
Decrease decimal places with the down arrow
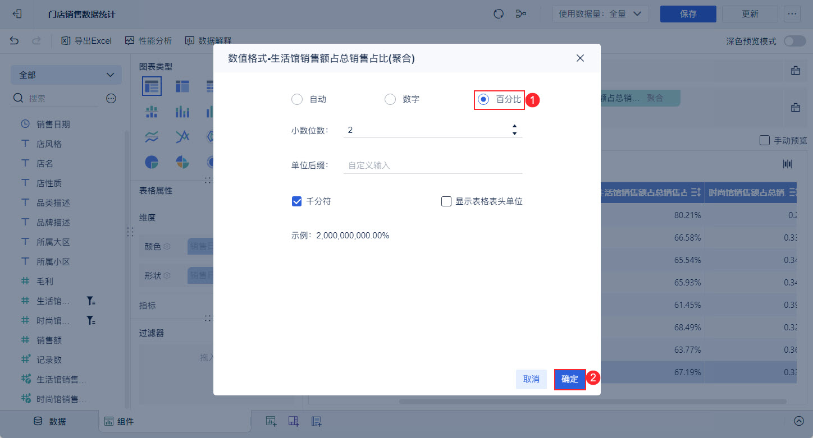[515, 133]
